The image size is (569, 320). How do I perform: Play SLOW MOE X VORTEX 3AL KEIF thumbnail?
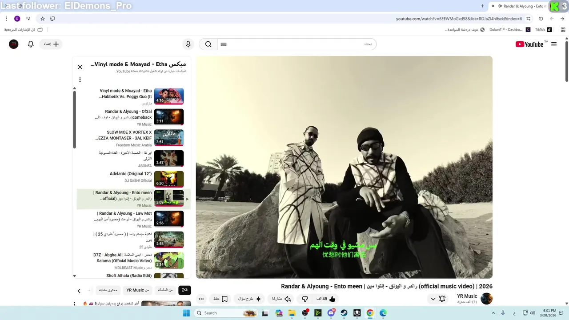pos(169,137)
